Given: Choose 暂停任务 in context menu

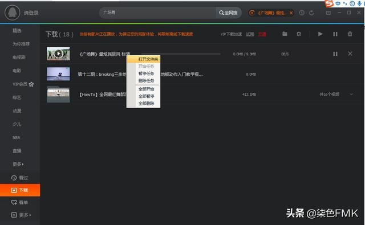Looking at the screenshot, I should 146,73.
